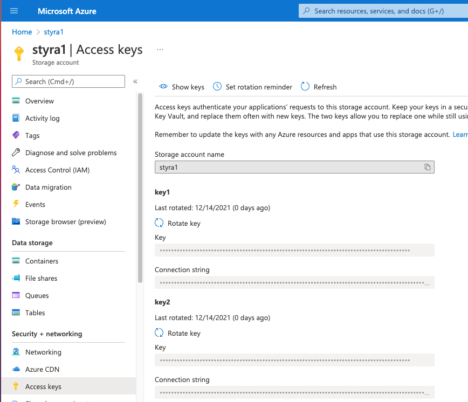The width and height of the screenshot is (468, 402).
Task: Click the Overview icon
Action: click(16, 100)
